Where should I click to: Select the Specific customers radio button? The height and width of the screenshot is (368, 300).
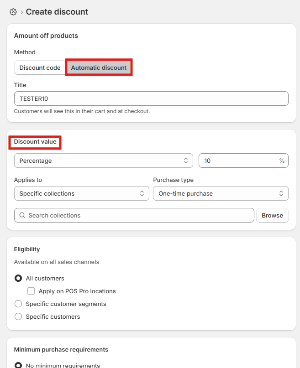pos(18,316)
